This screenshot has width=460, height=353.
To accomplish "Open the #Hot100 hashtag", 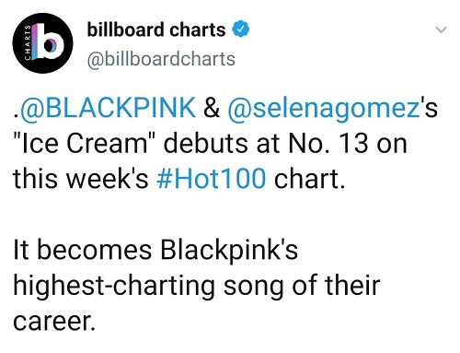I will pos(211,179).
